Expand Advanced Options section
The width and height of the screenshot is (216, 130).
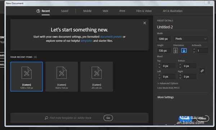(x=168, y=83)
